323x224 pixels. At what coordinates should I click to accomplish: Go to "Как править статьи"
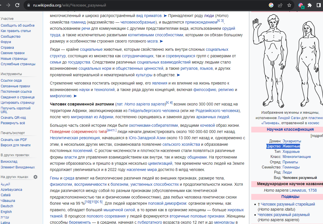coord(16,31)
